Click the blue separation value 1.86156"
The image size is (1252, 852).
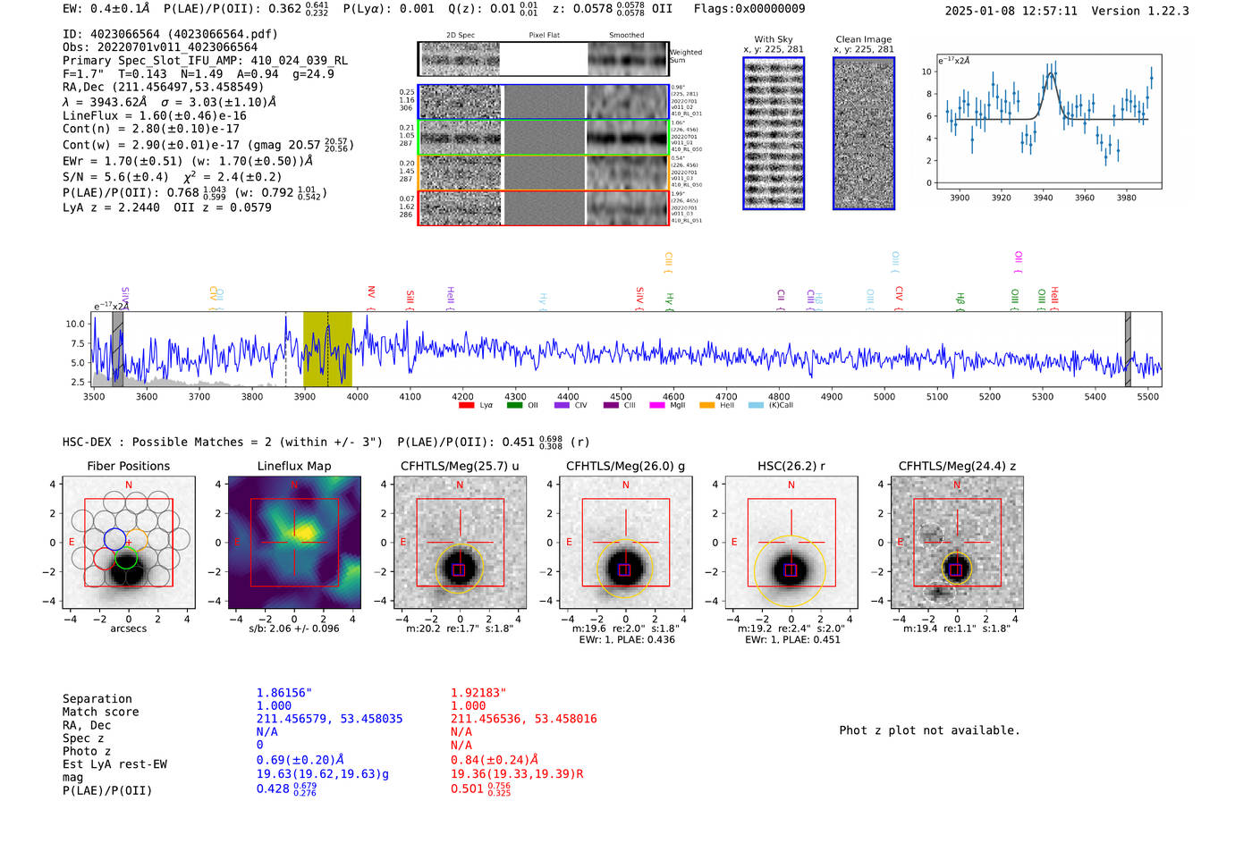click(284, 693)
